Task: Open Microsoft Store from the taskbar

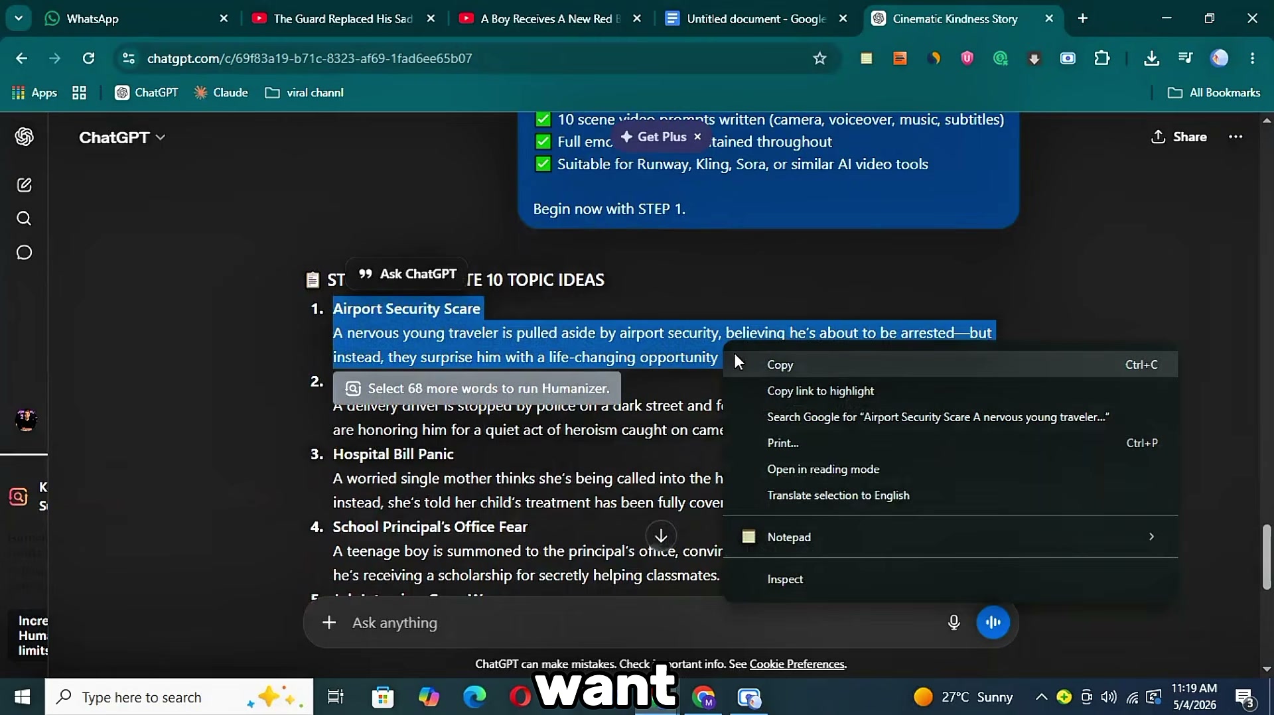Action: click(x=383, y=697)
